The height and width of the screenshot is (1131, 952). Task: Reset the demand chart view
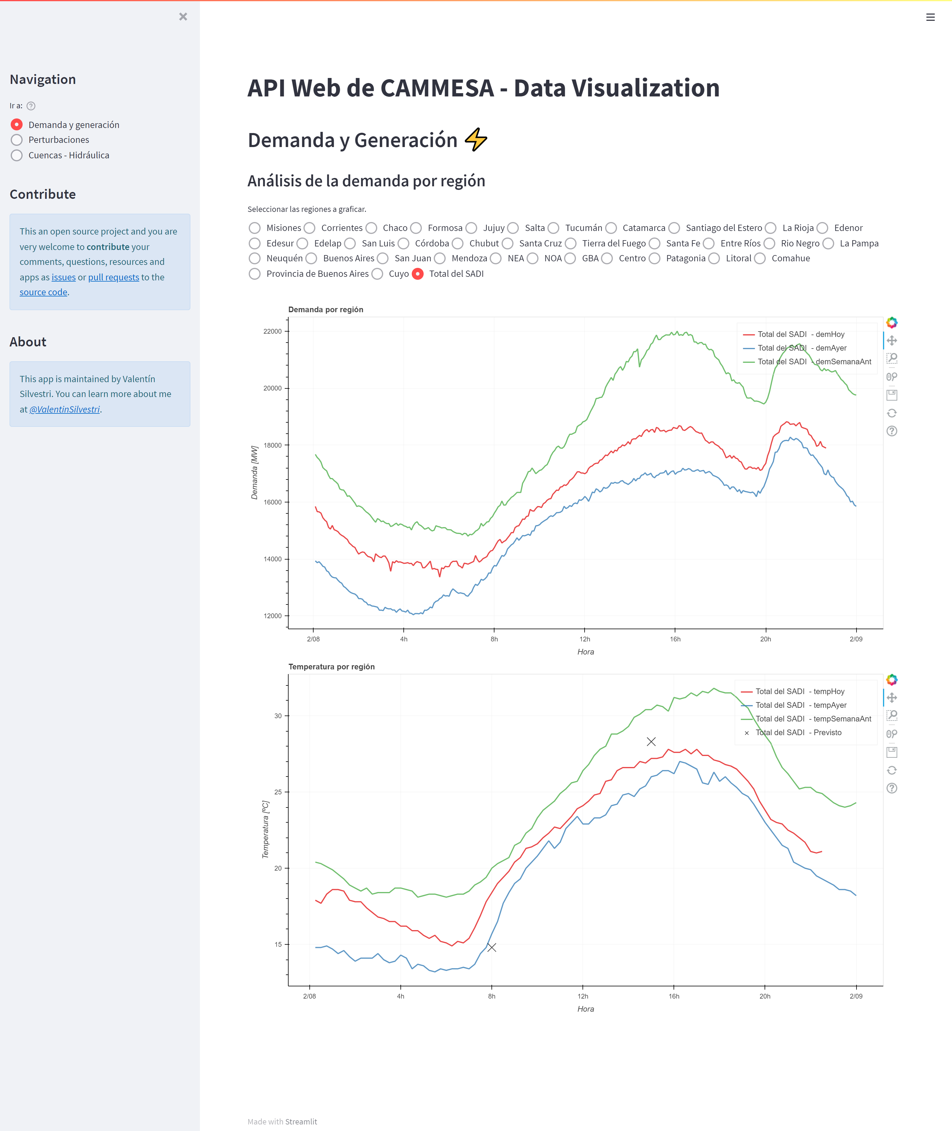[892, 413]
